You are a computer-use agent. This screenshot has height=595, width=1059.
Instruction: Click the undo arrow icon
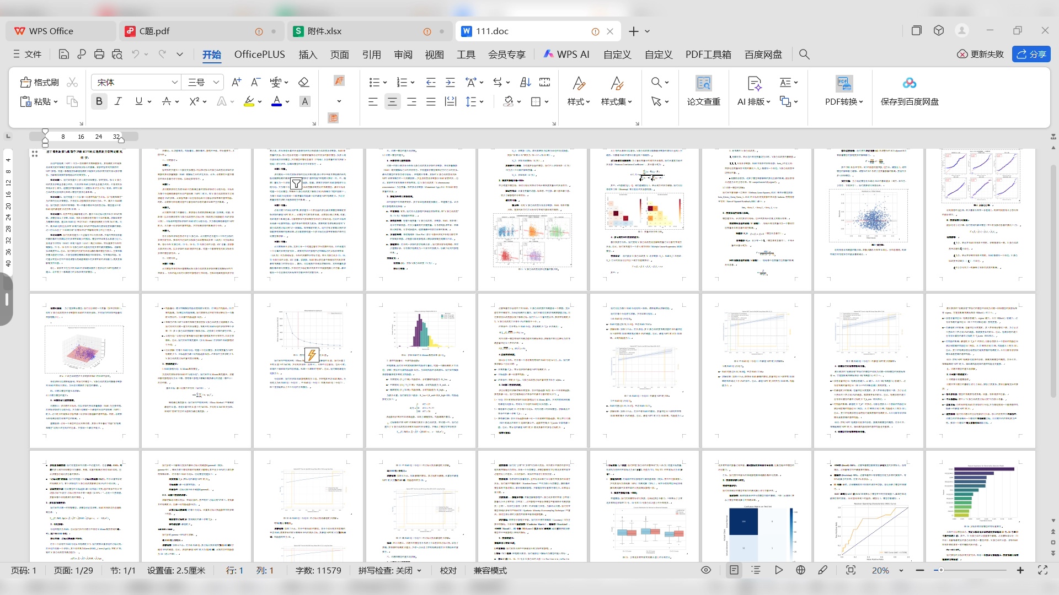(135, 54)
